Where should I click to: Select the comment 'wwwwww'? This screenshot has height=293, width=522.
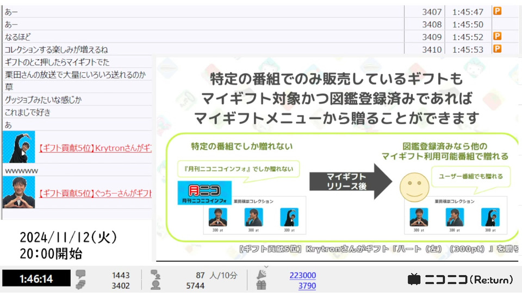coord(22,171)
